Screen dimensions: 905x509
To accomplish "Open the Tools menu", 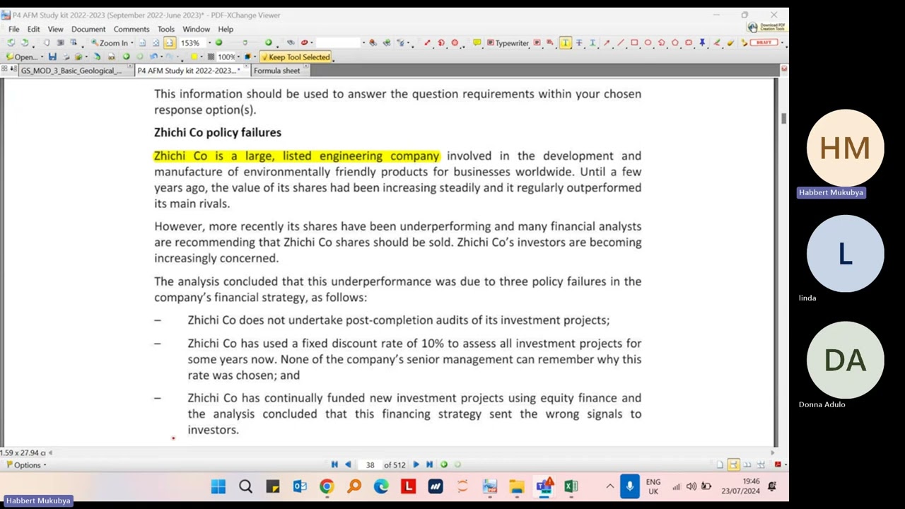I will click(x=166, y=29).
